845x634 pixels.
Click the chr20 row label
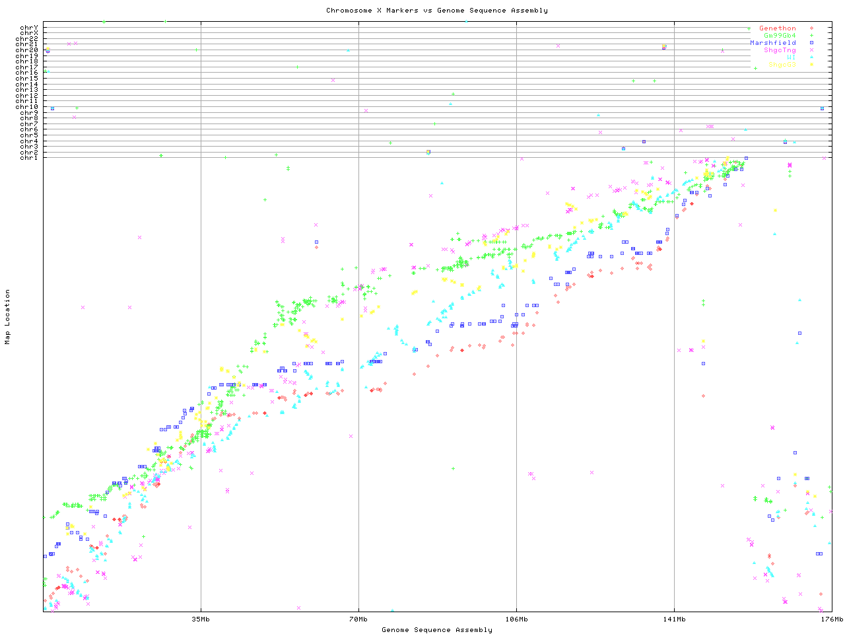(27, 50)
